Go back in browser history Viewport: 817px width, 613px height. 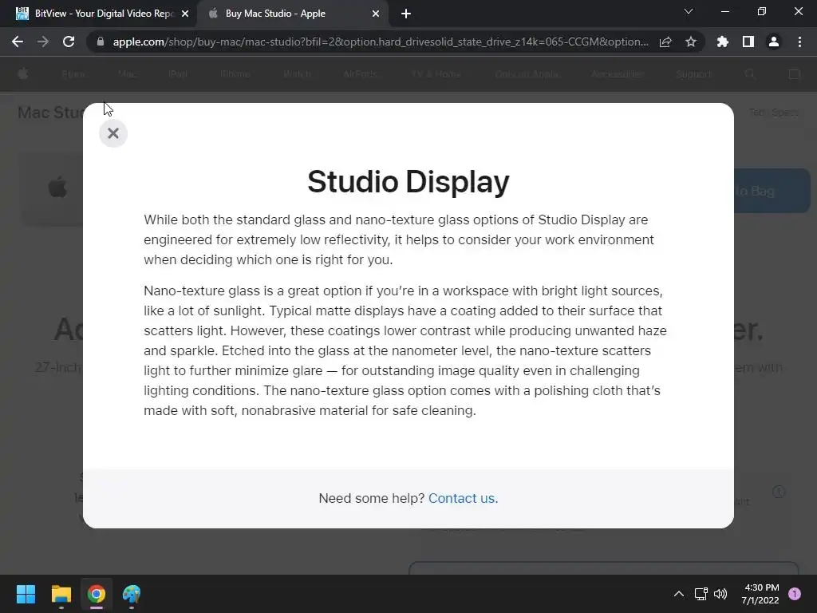[18, 42]
